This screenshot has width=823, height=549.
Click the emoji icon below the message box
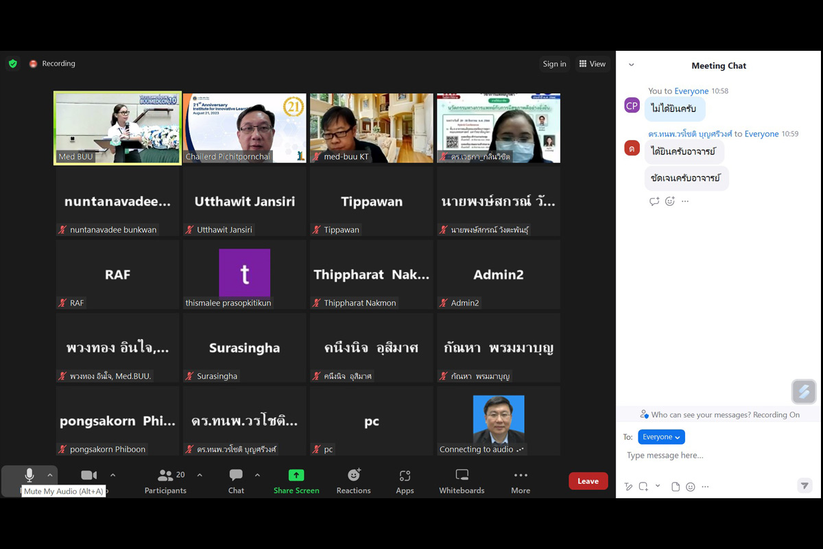click(x=691, y=487)
